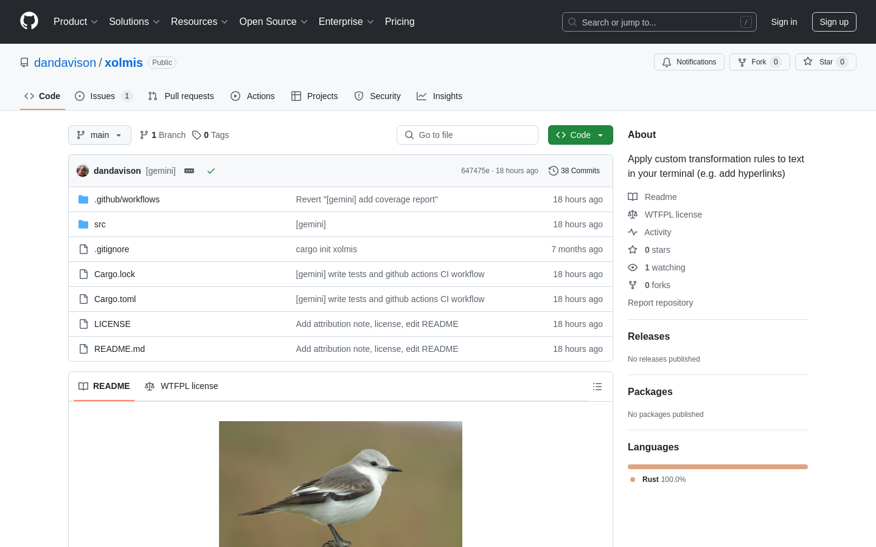876x547 pixels.
Task: Click the GitHub octocat logo
Action: [x=29, y=21]
